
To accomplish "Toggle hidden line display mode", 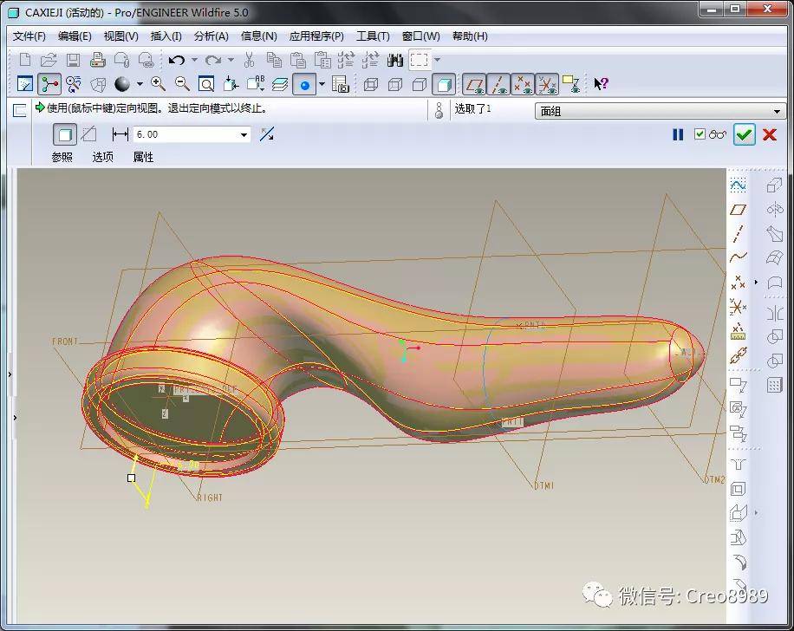I will tap(395, 84).
